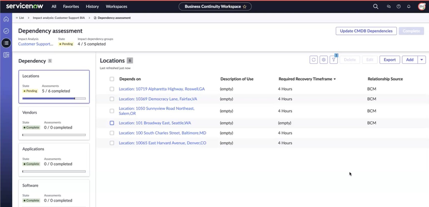Viewport: 429px width, 207px height.
Task: Click the Locations count badge 6
Action: (130, 61)
